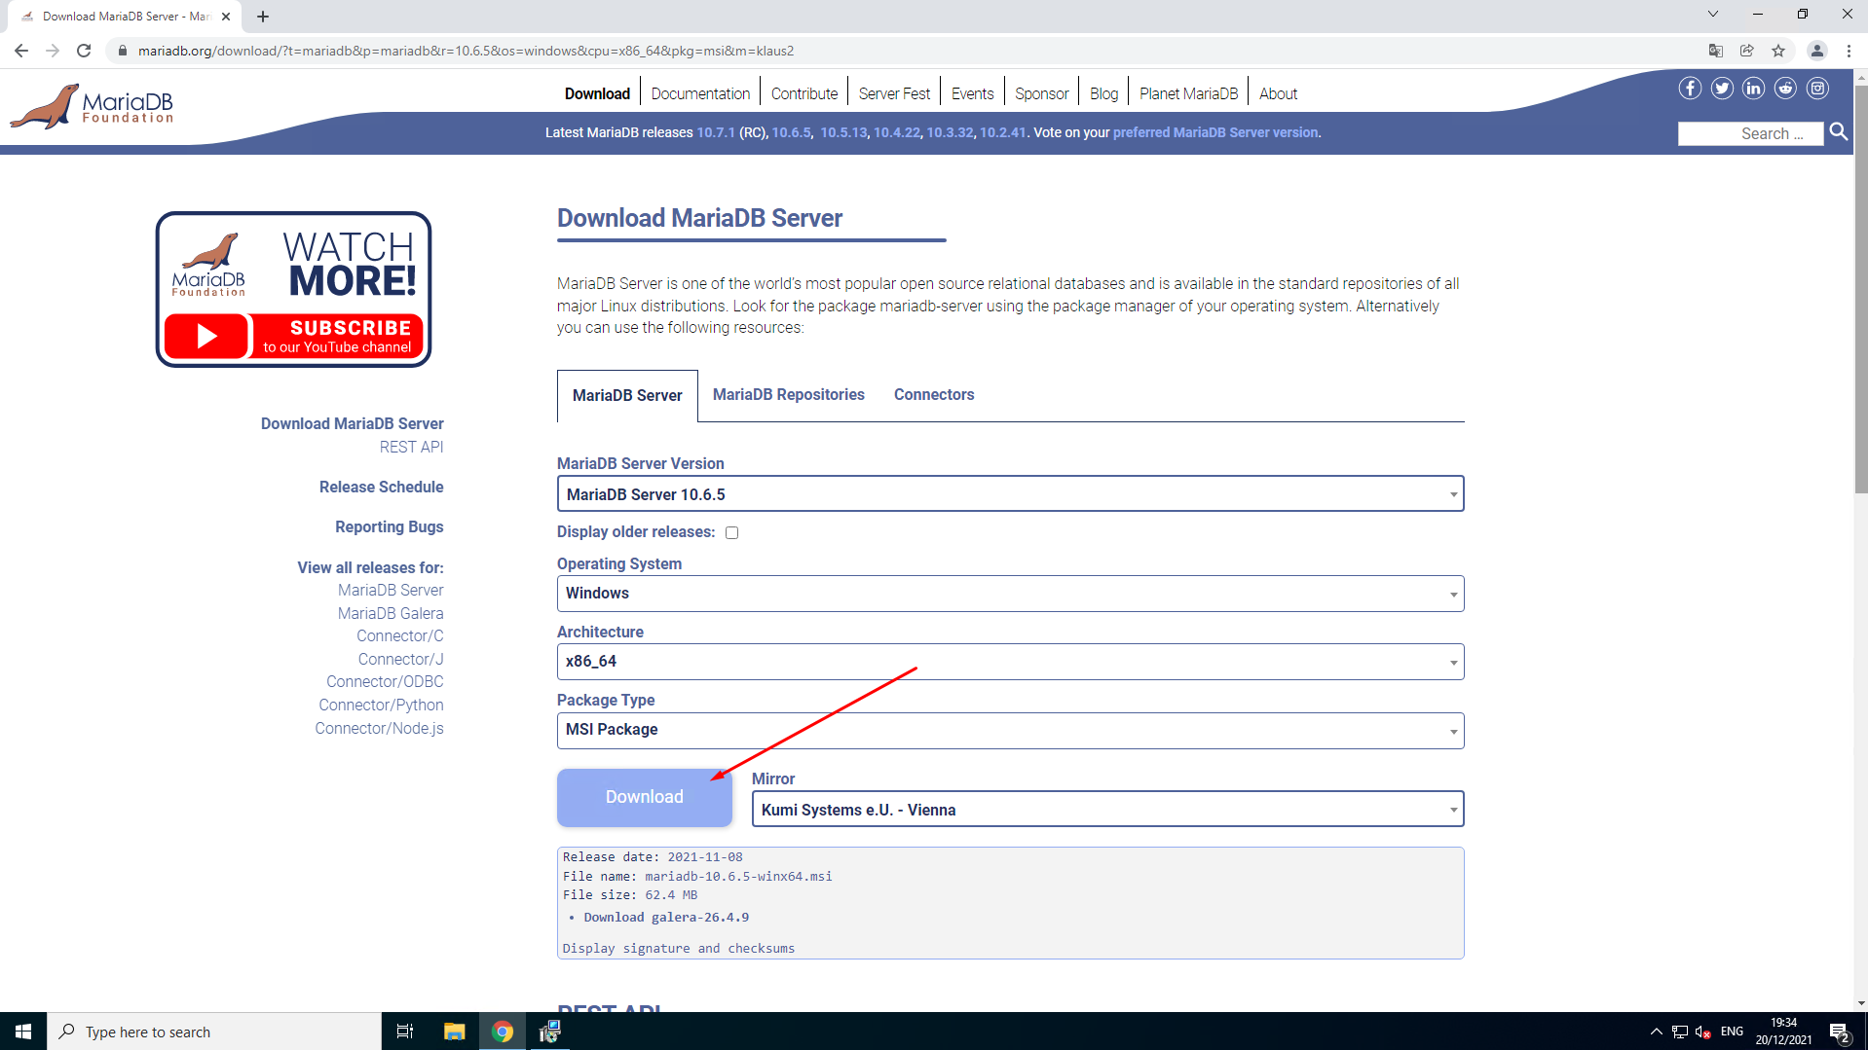Open the Blog menu item
The image size is (1868, 1050).
click(1103, 93)
